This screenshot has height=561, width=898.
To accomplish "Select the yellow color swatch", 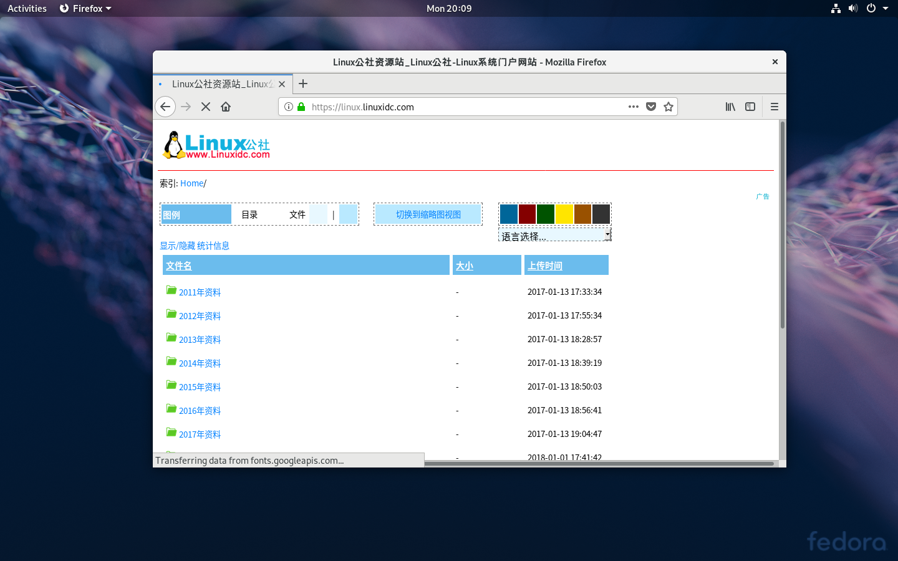I will pyautogui.click(x=564, y=213).
